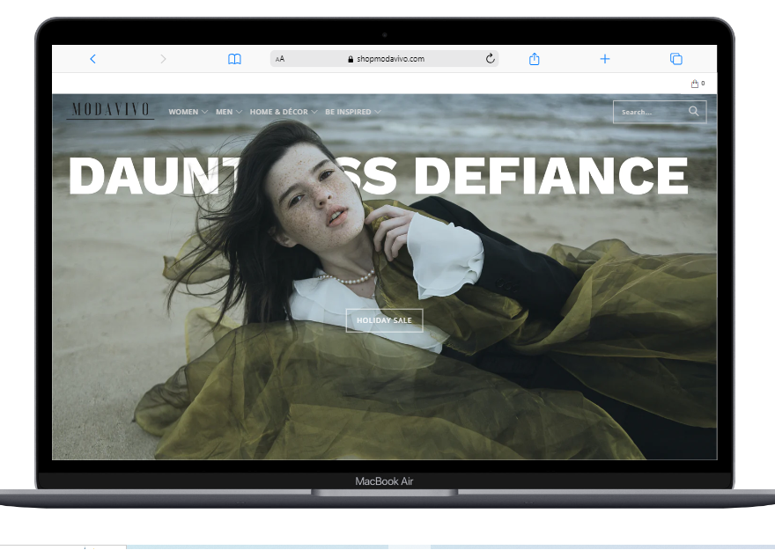Expand the HOME & DÉCOR dropdown chevron

pyautogui.click(x=314, y=113)
